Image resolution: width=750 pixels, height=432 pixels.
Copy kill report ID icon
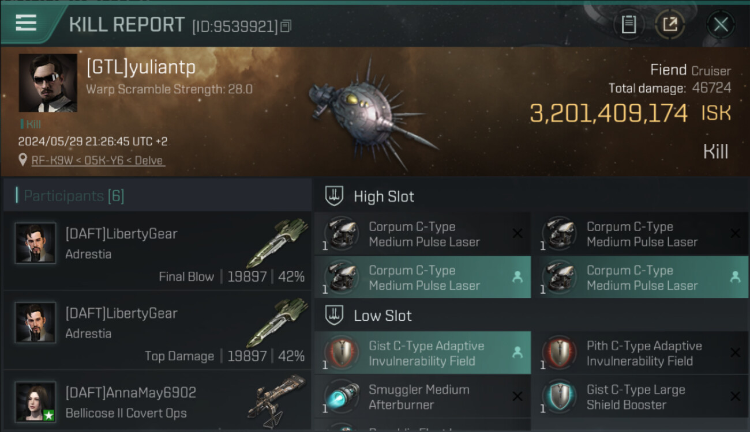coord(286,26)
